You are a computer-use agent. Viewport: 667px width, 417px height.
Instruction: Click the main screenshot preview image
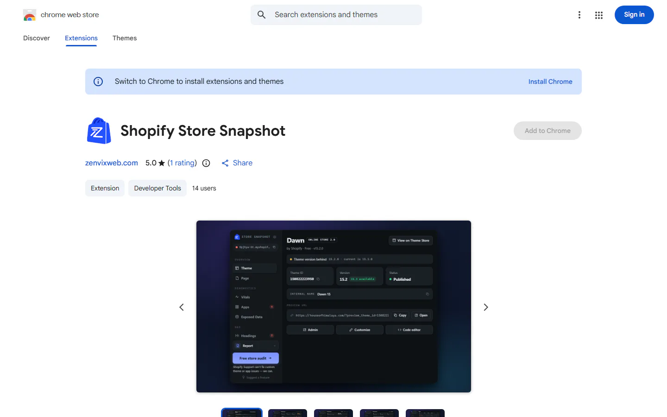[333, 307]
